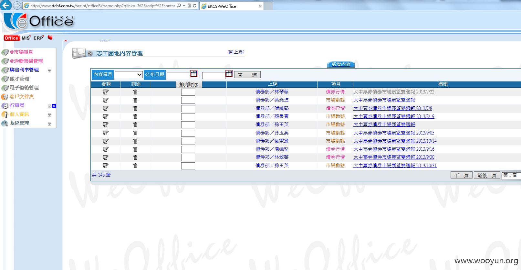The image size is (521, 270).
Task: Click the 行事曆 calendar sidebar icon
Action: tap(5, 106)
